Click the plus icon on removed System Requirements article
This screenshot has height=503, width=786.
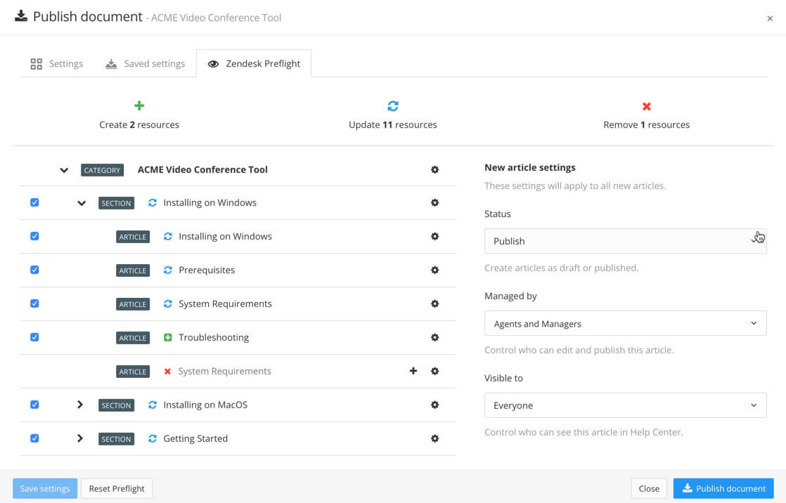click(413, 371)
